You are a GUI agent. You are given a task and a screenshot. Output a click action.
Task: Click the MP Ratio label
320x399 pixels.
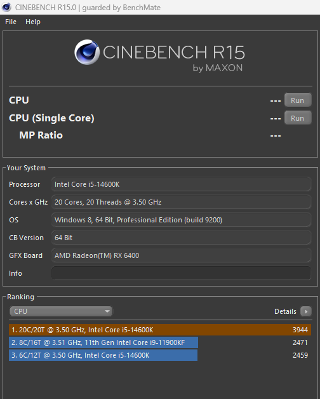[x=41, y=135]
